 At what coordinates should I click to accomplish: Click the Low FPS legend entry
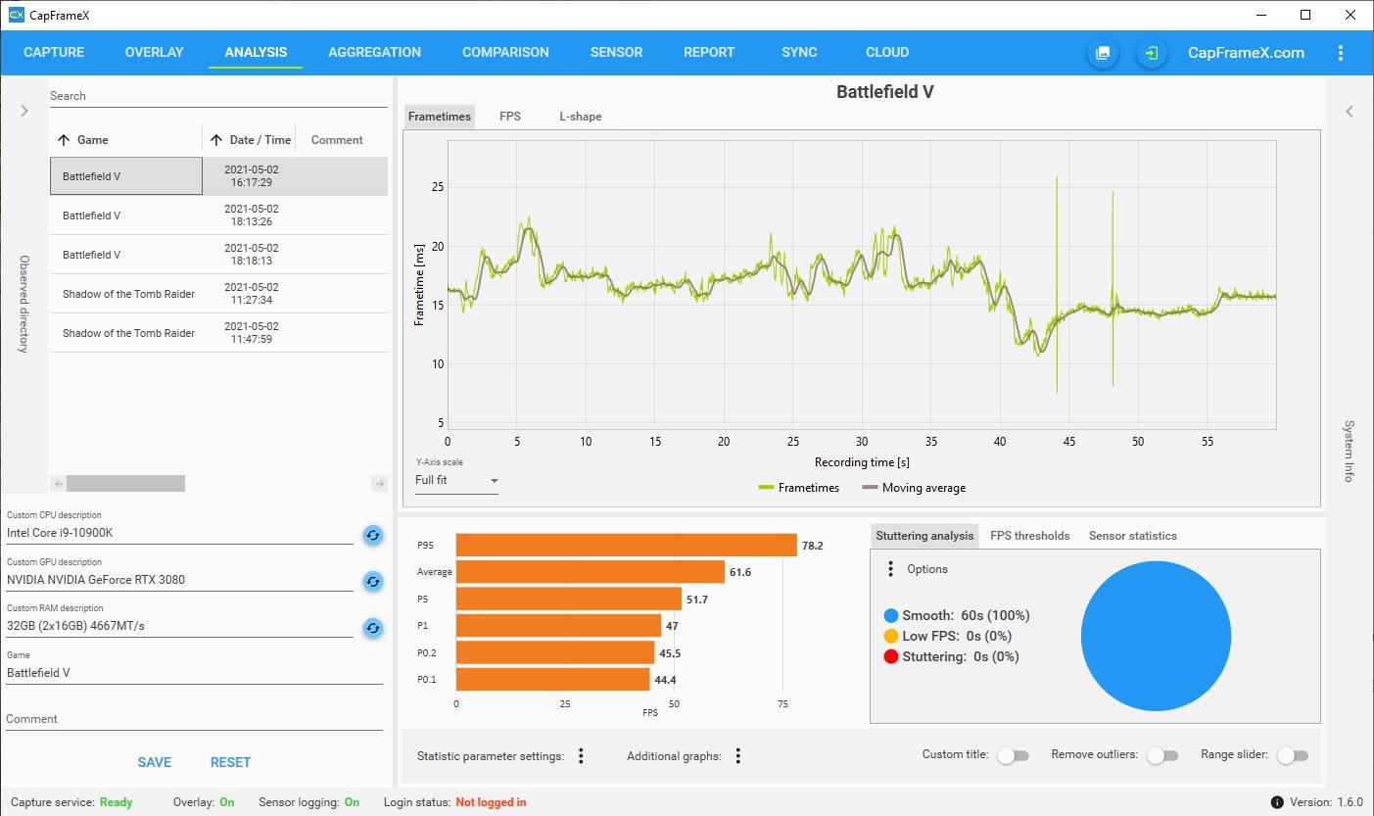coord(947,636)
